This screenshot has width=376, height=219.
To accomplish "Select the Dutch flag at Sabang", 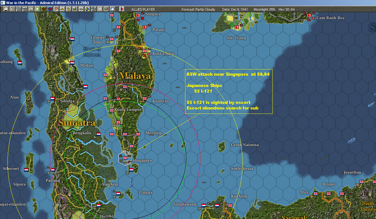I will 20,63.
